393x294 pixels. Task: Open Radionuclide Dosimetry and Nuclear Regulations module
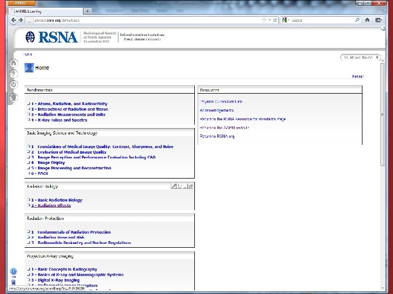coord(81,243)
